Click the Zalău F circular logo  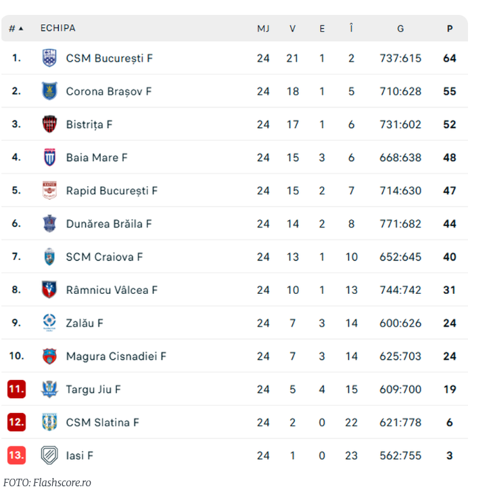(x=49, y=322)
